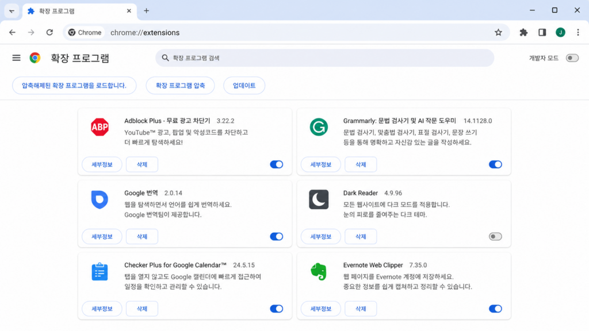Viewport: 589px width, 331px height.
Task: Click the Grammarly G icon
Action: coord(319,127)
